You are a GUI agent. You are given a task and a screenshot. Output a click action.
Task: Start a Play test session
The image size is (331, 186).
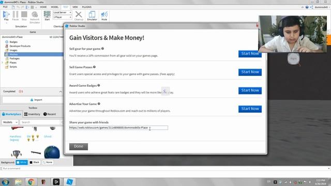point(6,16)
